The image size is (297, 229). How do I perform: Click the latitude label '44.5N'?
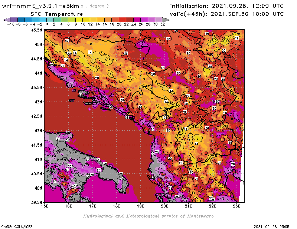coord(36,59)
